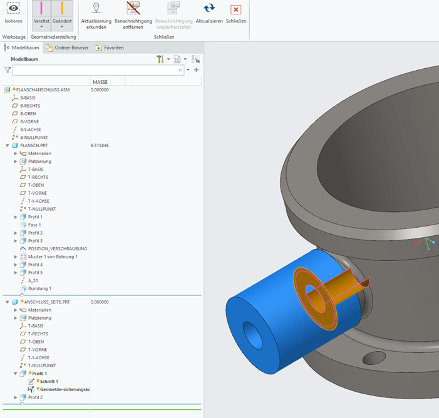Image resolution: width=439 pixels, height=418 pixels.
Task: Switch to the Favoriten tab
Action: coord(110,48)
